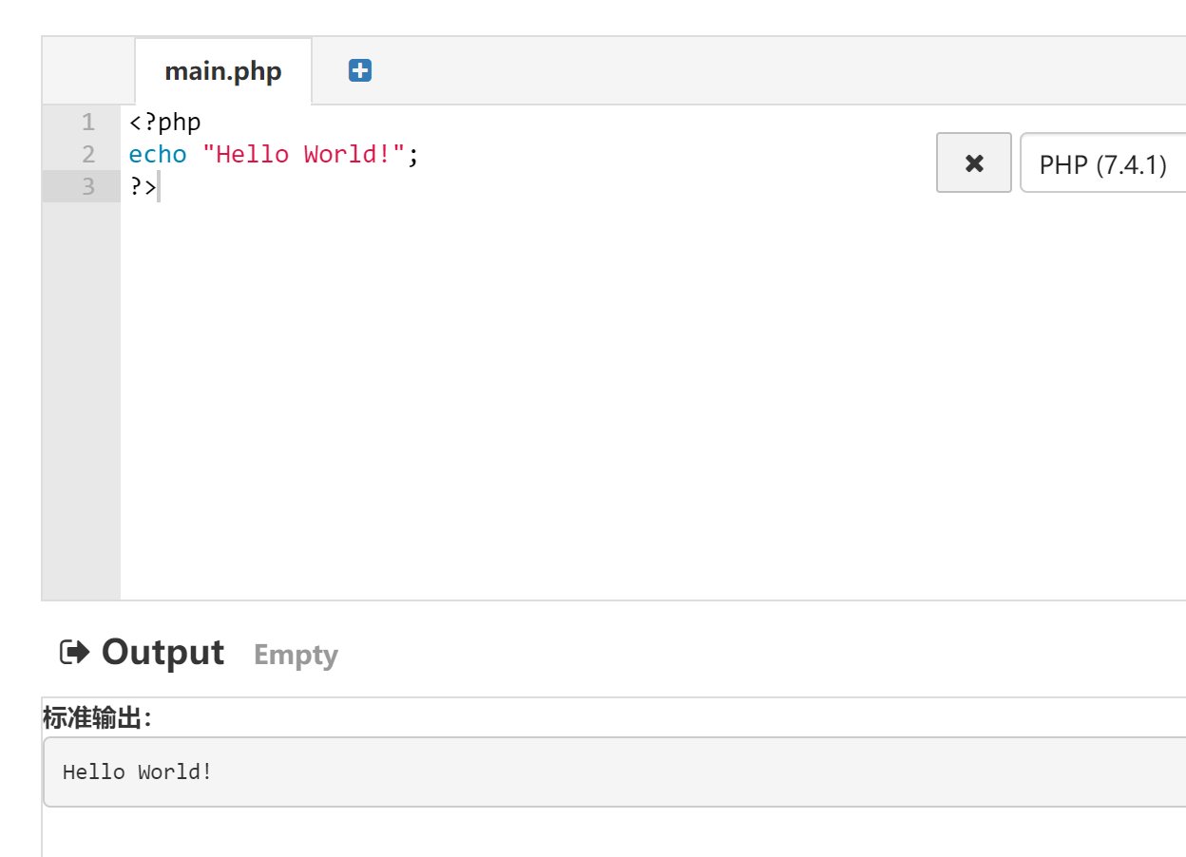Add a new file with the blue plus icon
This screenshot has height=857, width=1186.
point(360,70)
